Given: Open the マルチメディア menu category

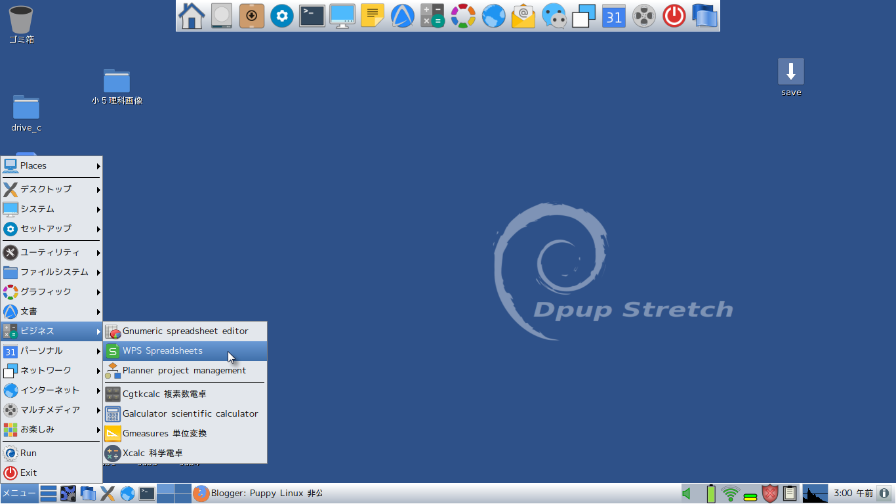Looking at the screenshot, I should (x=51, y=410).
